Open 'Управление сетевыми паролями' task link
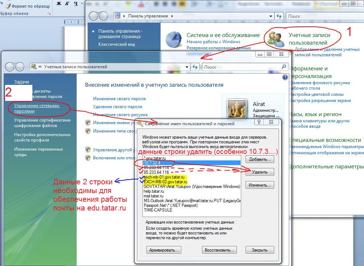364x266 pixels. [37, 108]
